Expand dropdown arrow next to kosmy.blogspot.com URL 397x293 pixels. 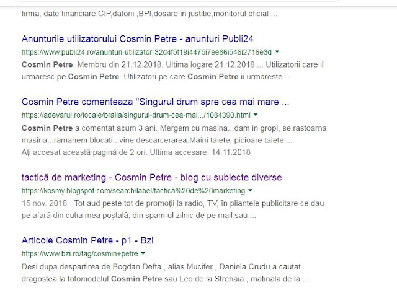[250, 190]
